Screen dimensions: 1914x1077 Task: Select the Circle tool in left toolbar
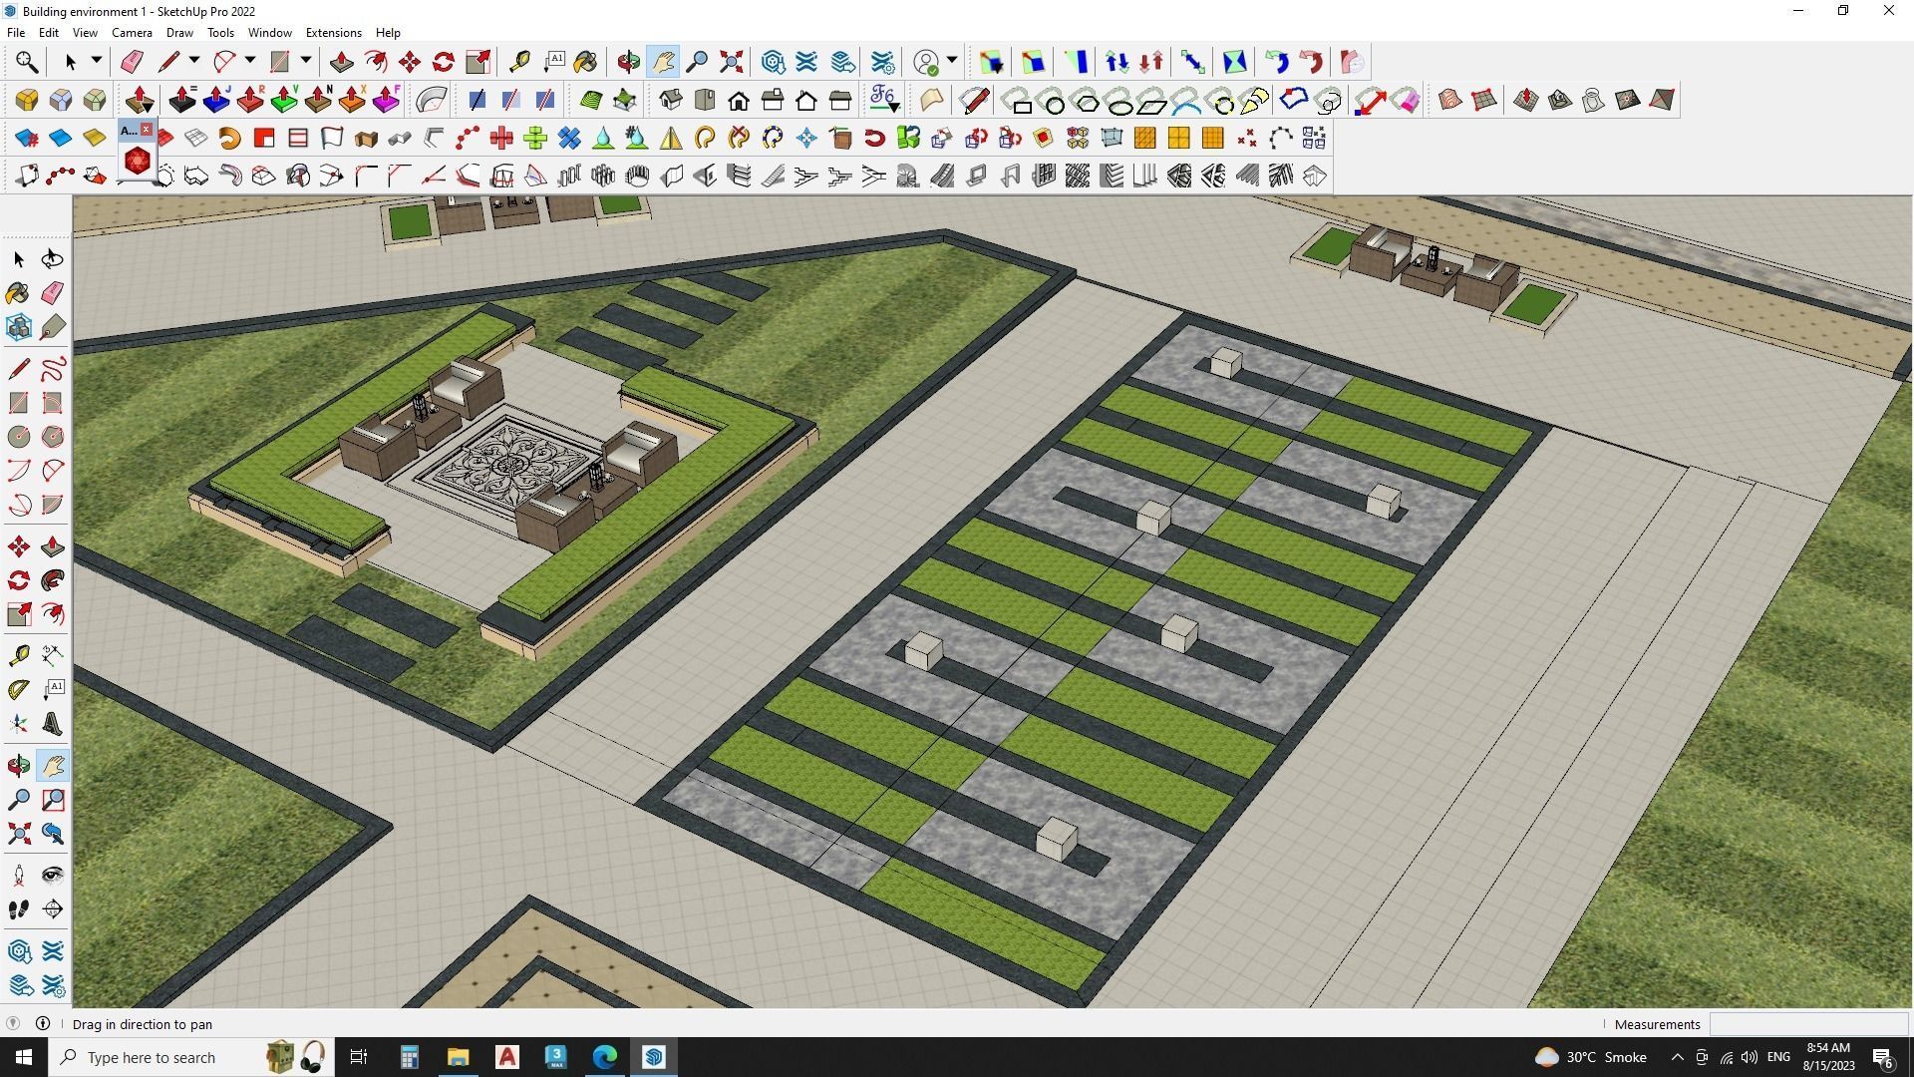19,436
